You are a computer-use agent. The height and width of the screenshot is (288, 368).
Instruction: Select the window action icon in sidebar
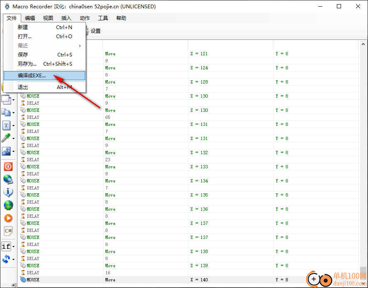click(x=6, y=100)
